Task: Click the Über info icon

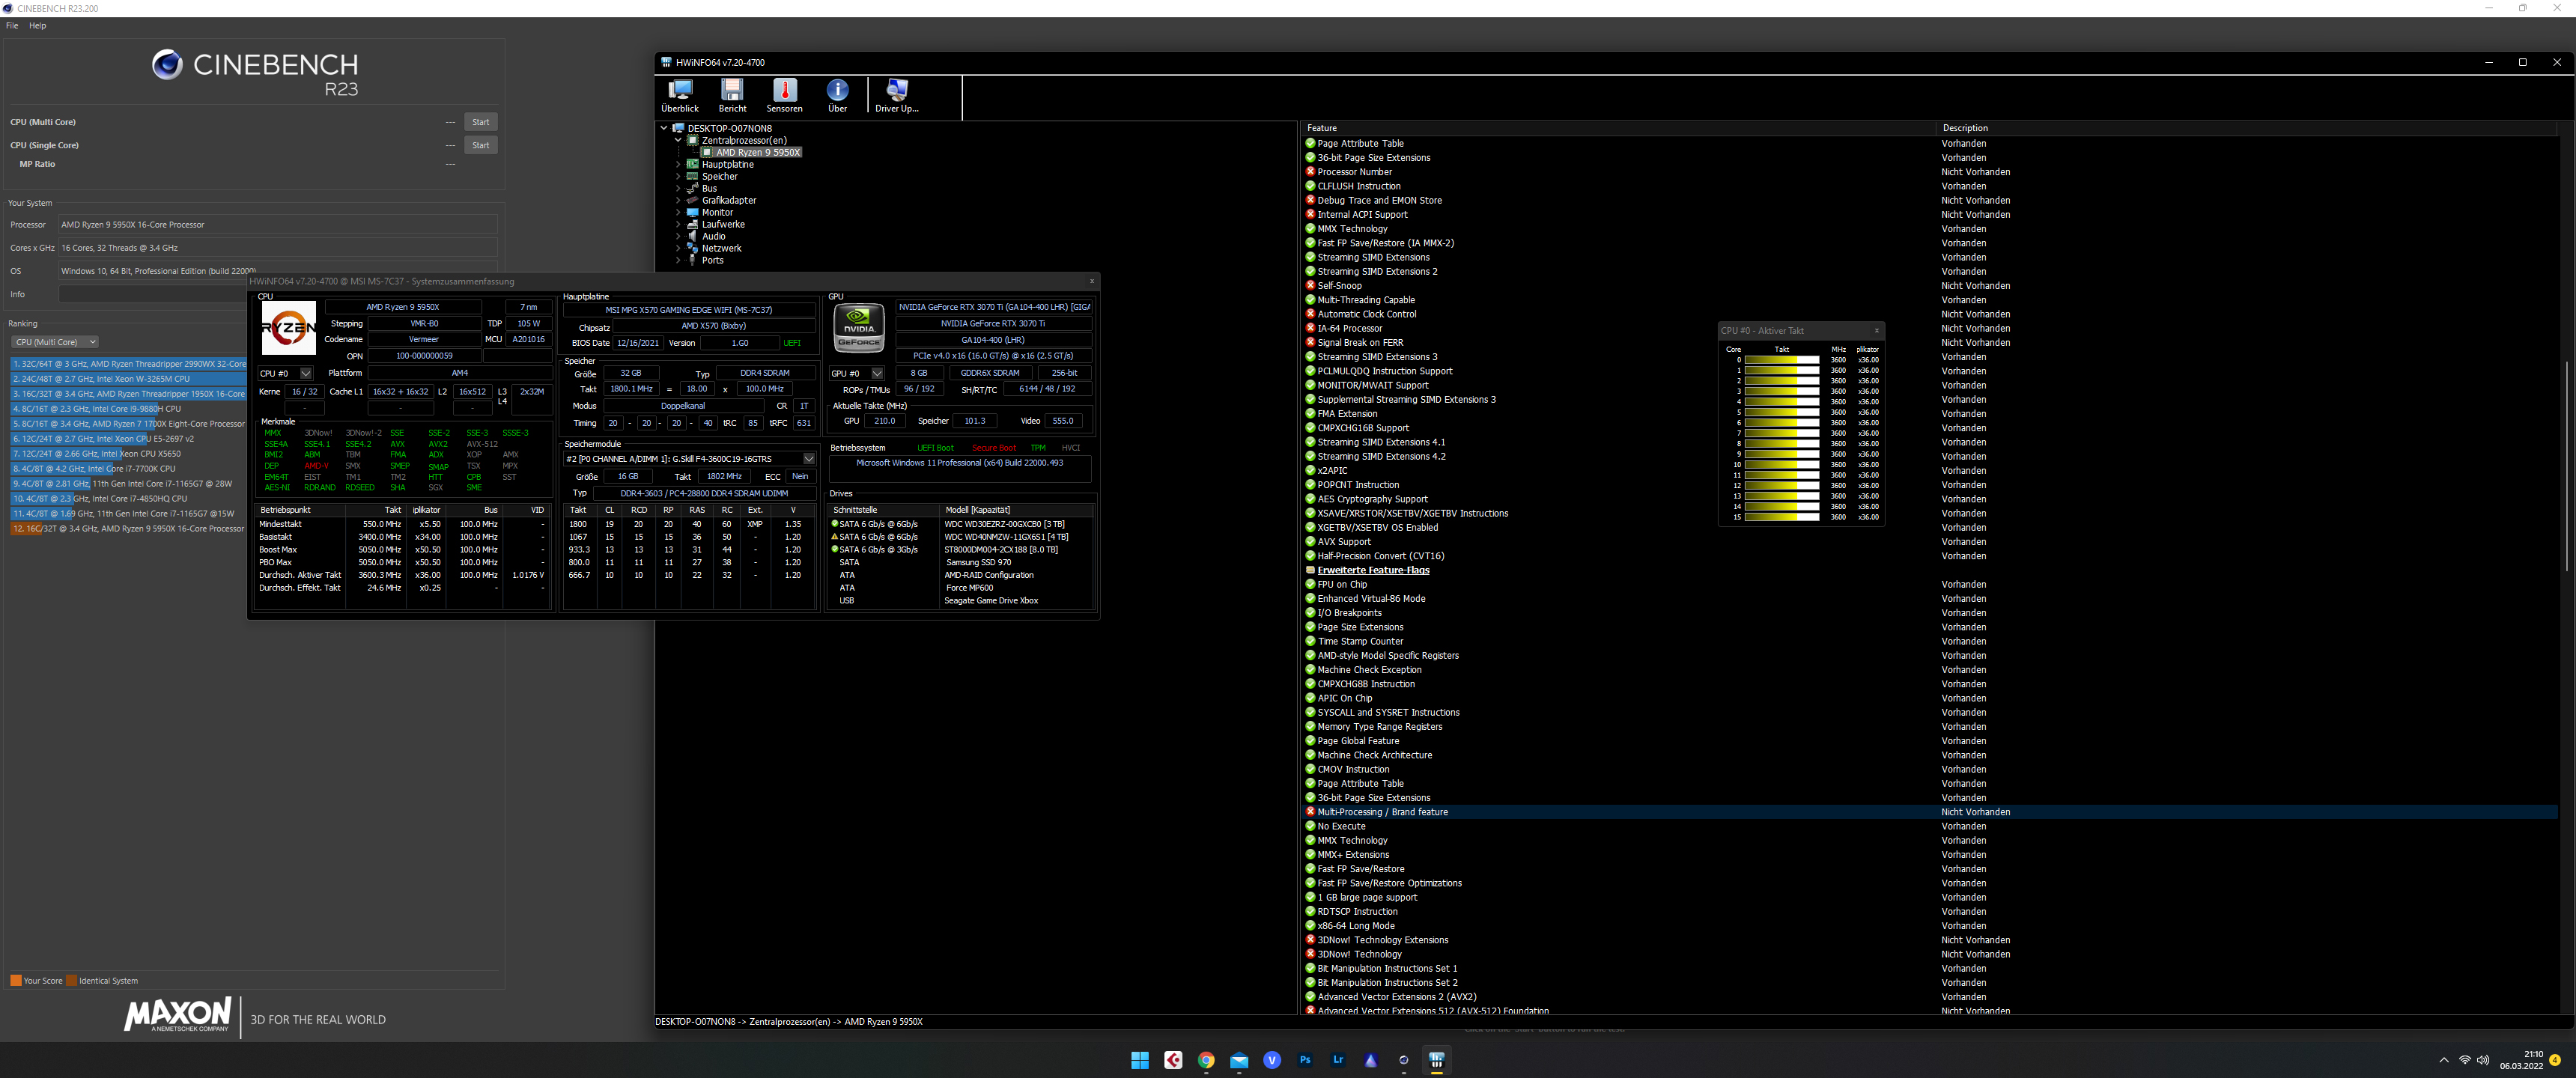Action: (x=837, y=95)
